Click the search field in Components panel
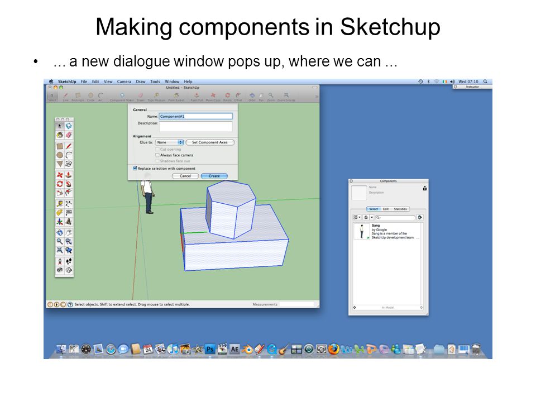This screenshot has width=536, height=402. point(395,217)
